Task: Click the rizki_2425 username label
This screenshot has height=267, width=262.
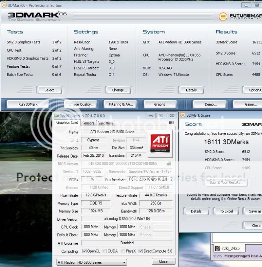Action: click(231, 248)
